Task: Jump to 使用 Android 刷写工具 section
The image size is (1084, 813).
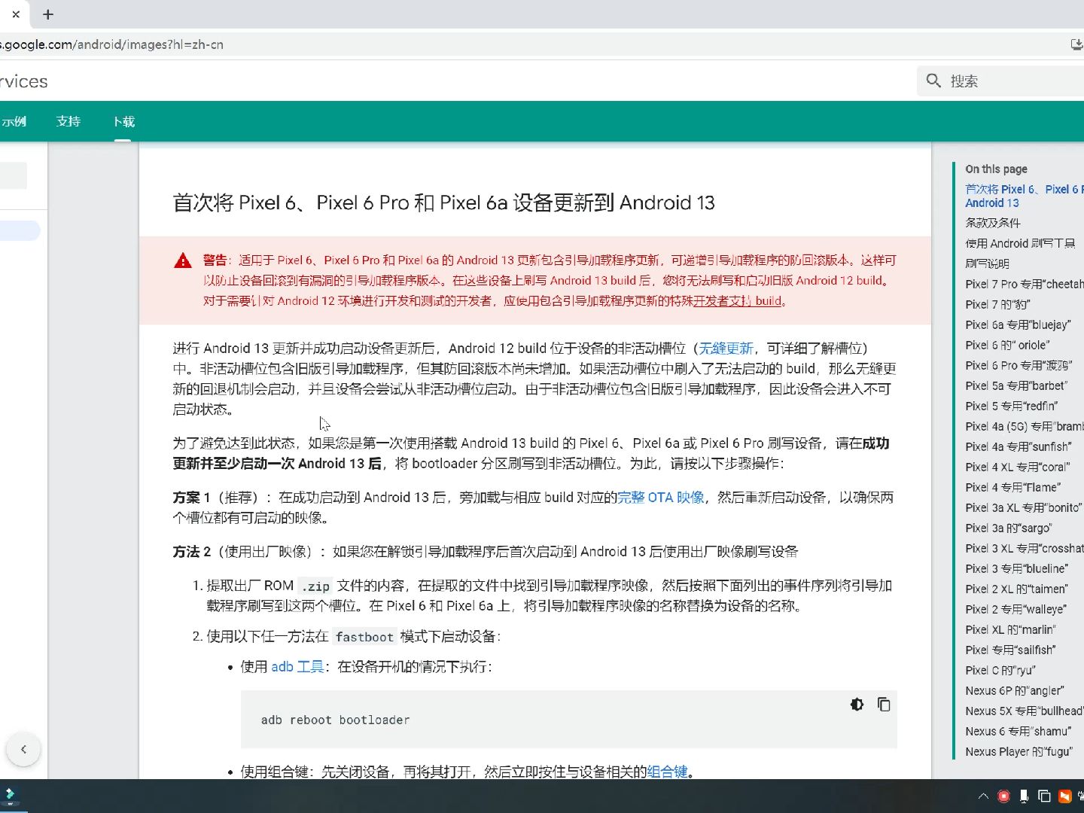Action: point(1020,243)
